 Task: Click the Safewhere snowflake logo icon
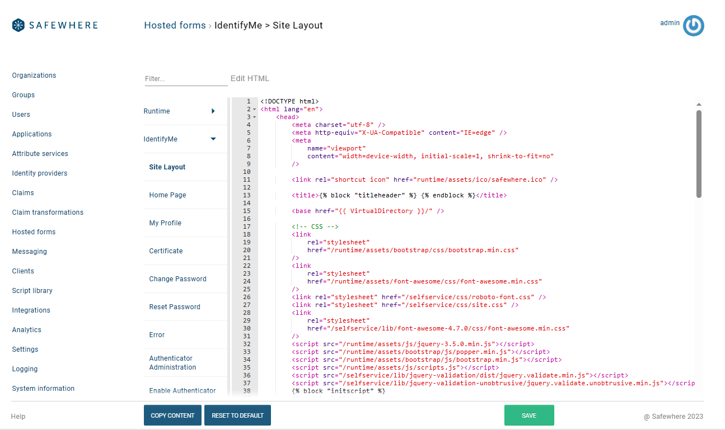pos(18,25)
